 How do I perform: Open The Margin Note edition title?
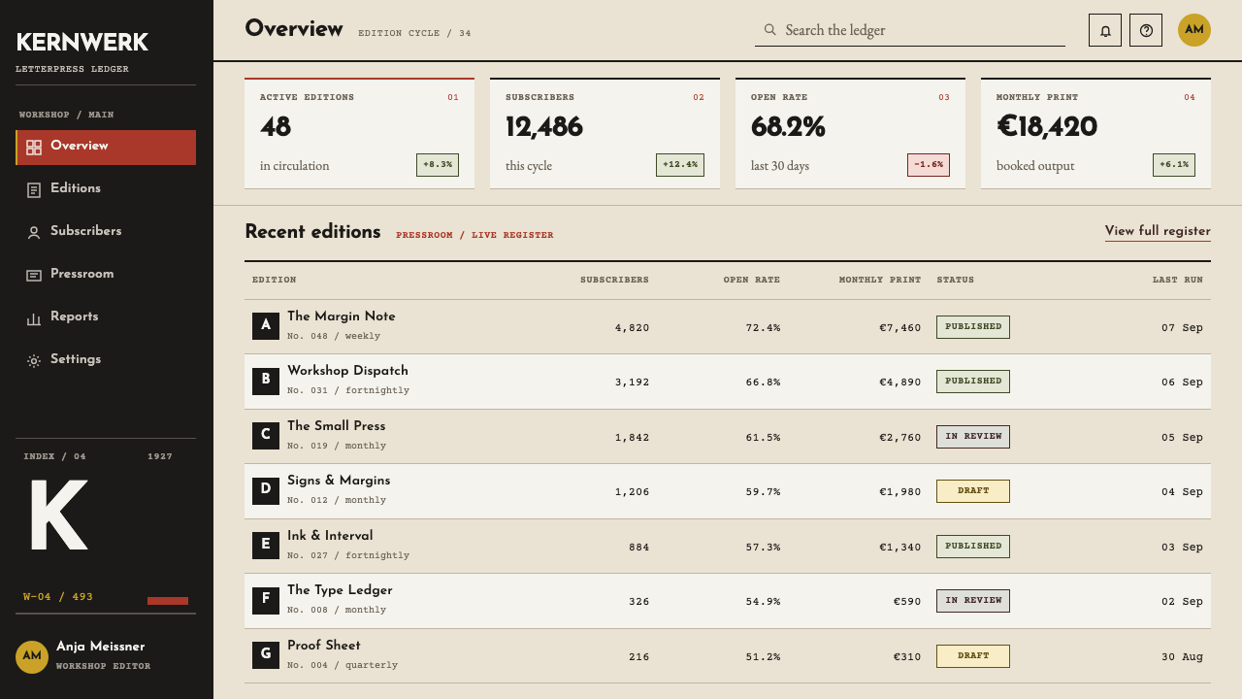342,316
